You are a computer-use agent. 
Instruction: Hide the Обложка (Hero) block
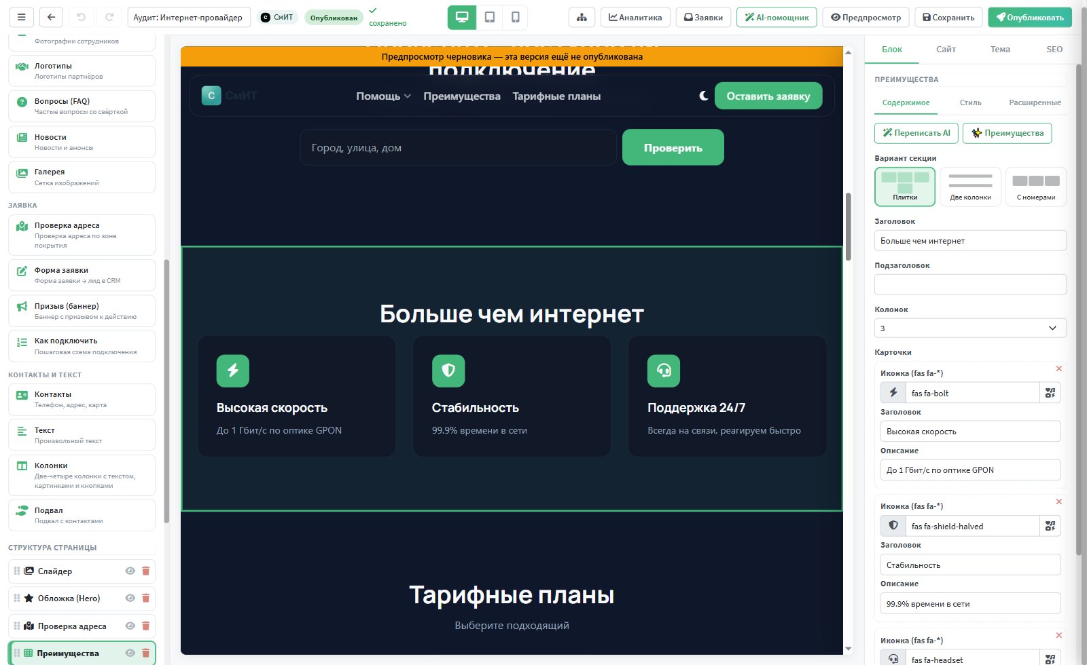coord(130,598)
